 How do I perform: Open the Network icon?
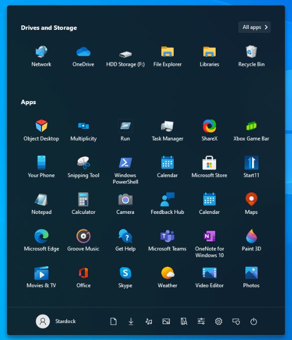click(x=41, y=56)
